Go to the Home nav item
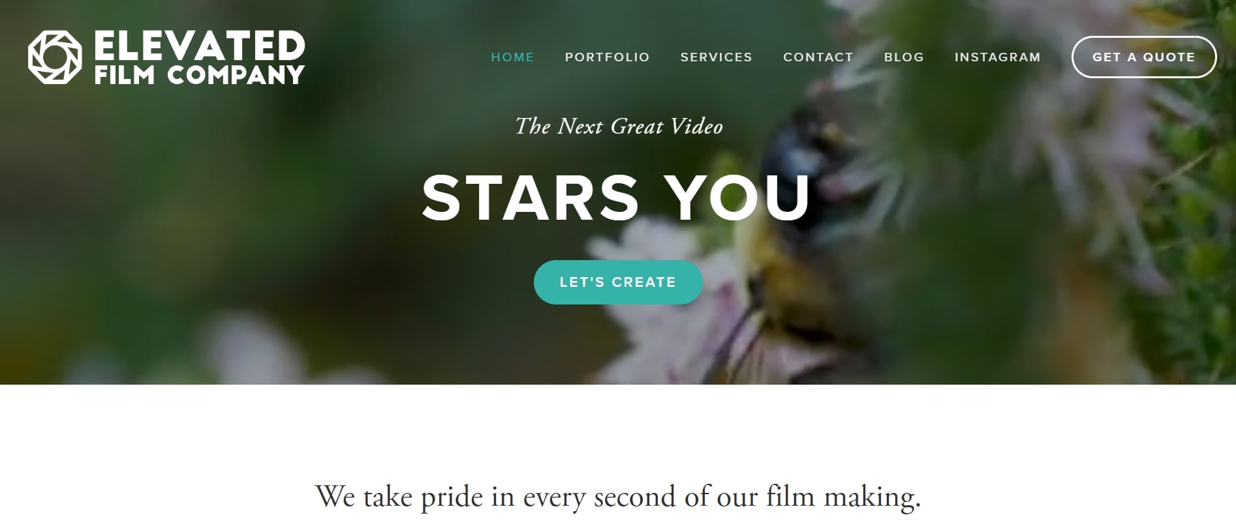The width and height of the screenshot is (1236, 532). point(512,57)
